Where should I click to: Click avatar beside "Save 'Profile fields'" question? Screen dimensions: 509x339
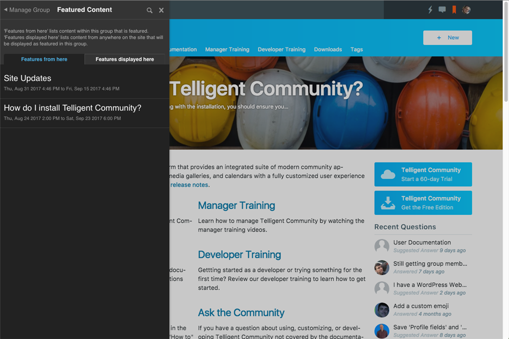point(382,331)
